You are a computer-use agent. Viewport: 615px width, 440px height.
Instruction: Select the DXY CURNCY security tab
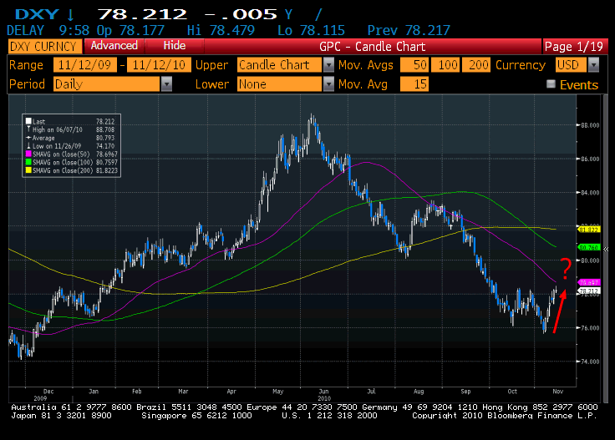tap(43, 46)
